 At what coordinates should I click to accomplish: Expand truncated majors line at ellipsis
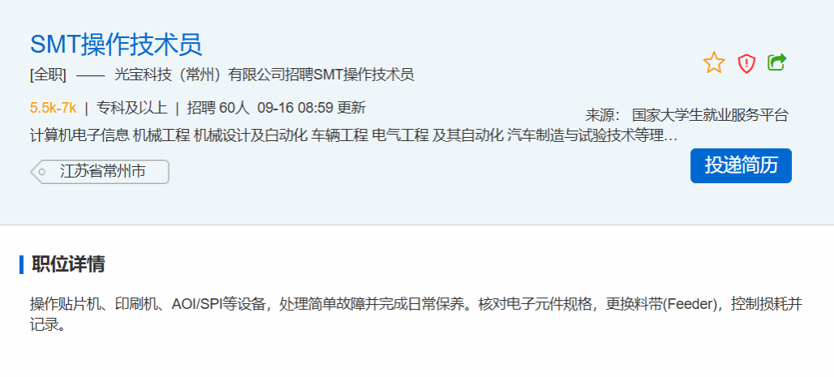point(672,137)
